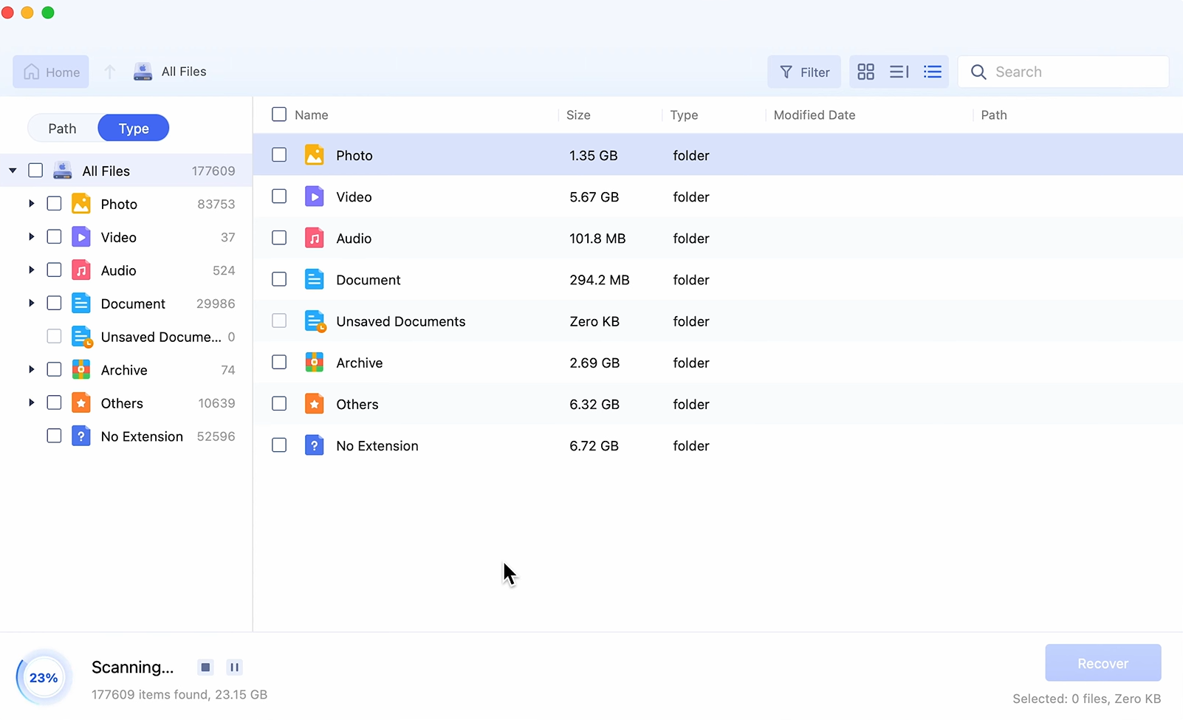Image resolution: width=1183 pixels, height=720 pixels.
Task: Click the Document folder icon in file list
Action: (315, 279)
